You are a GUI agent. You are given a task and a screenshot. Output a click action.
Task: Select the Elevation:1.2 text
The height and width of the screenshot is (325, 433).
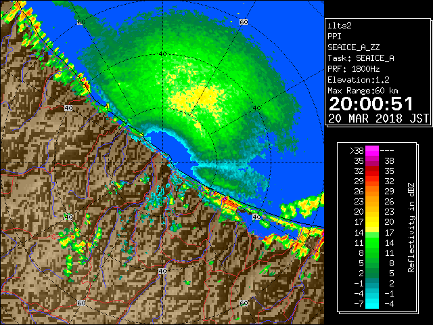click(359, 80)
